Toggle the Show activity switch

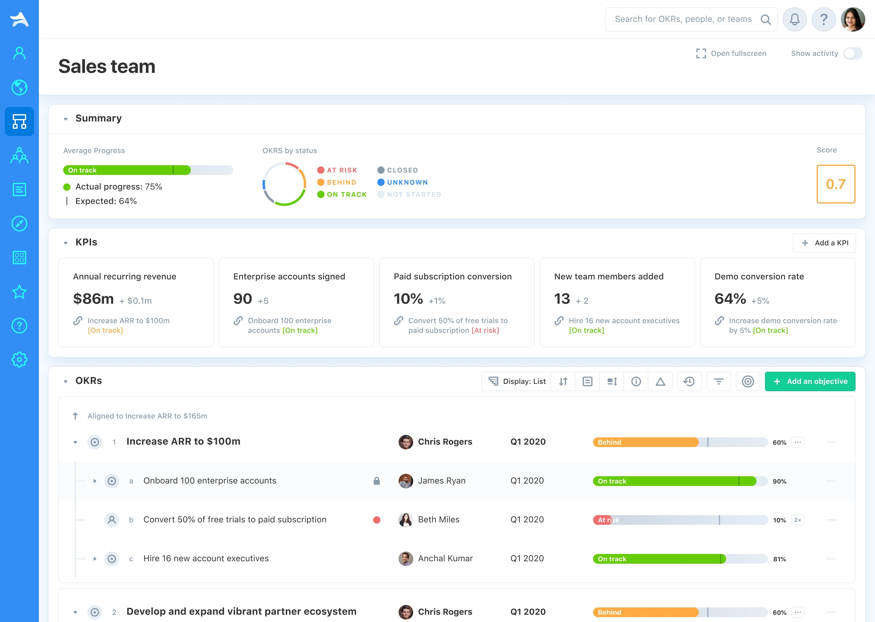(x=853, y=54)
